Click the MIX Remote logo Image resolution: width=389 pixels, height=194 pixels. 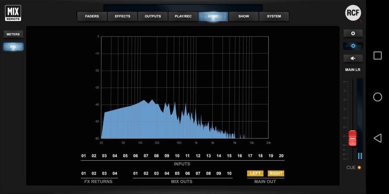click(x=13, y=13)
